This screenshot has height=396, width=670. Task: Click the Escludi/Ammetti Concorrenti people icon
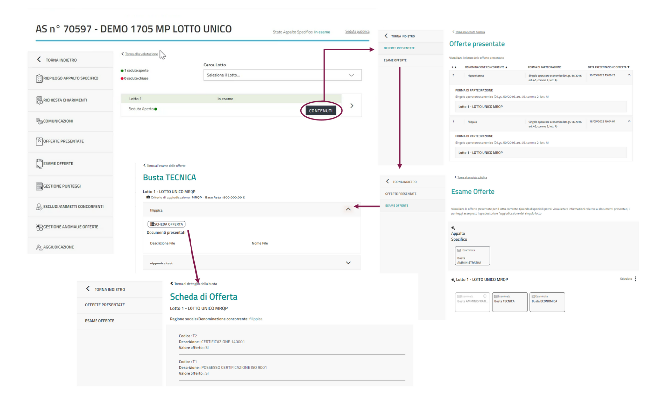point(39,207)
